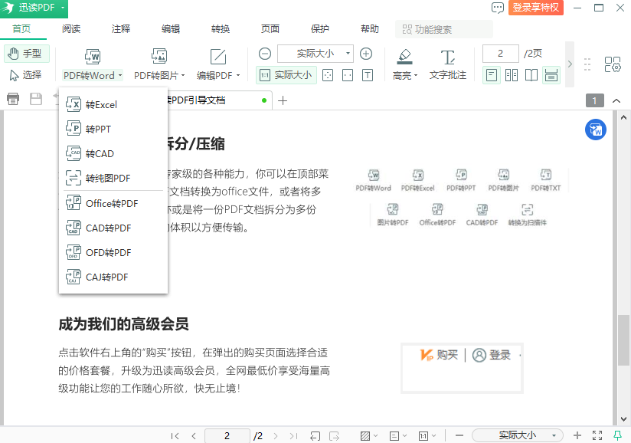Expand the 编辑PDF dropdown arrow
This screenshot has height=443, width=631.
click(238, 75)
